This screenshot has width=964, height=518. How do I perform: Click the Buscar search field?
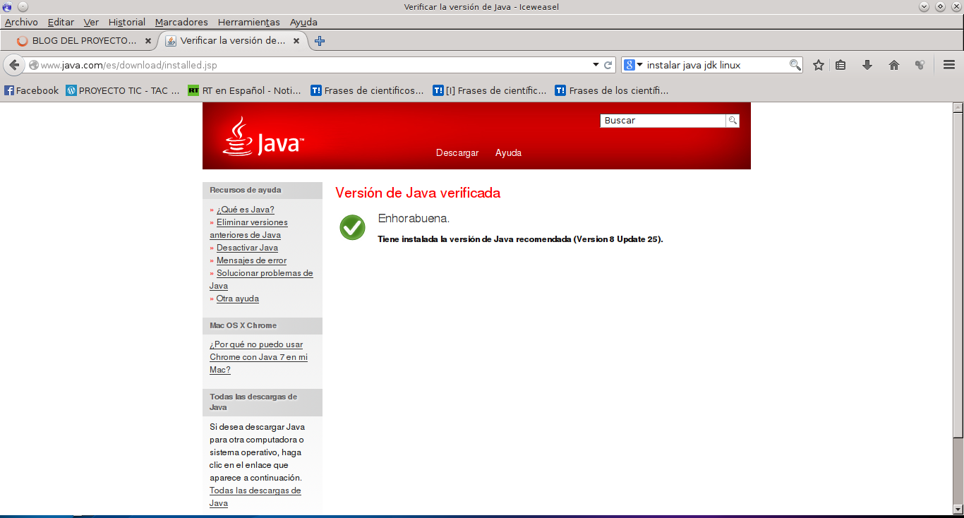(x=663, y=121)
